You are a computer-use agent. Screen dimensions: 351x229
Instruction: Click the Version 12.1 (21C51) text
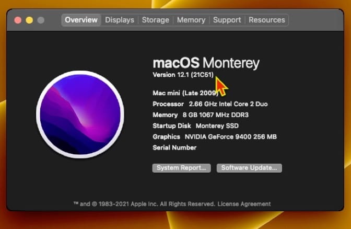click(x=183, y=75)
